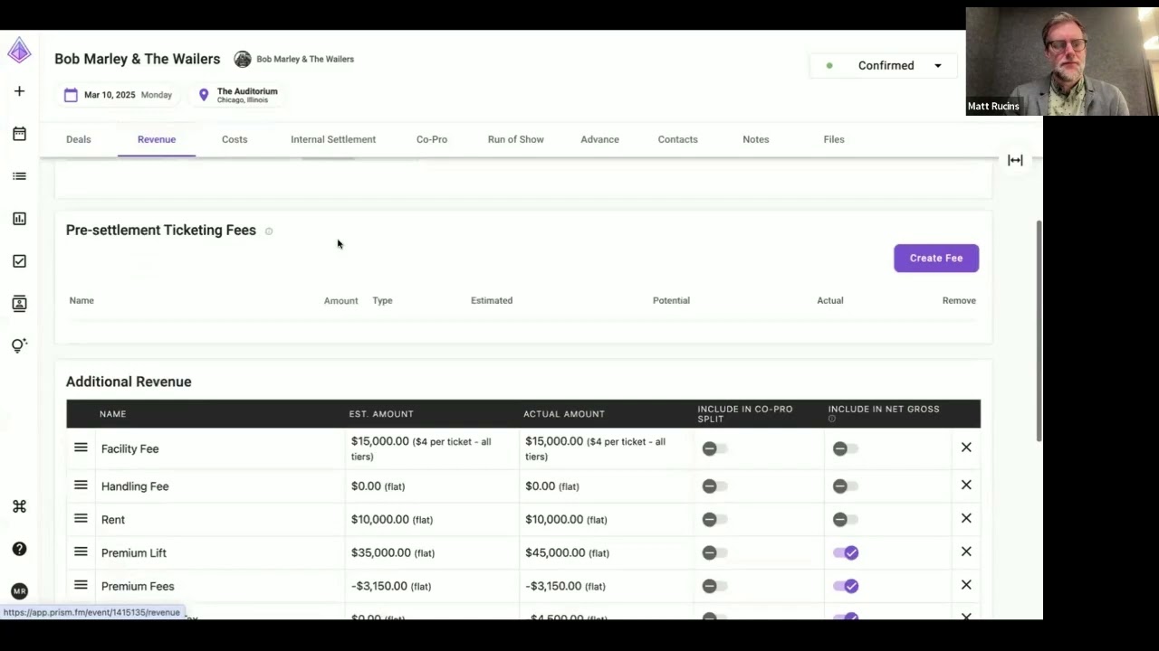Screen dimensions: 1159x651
Task: Open the help question mark icon
Action: click(19, 549)
